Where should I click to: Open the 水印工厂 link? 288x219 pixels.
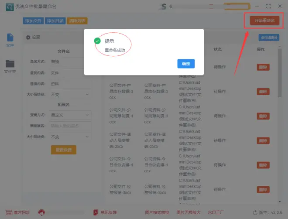(x=216, y=212)
